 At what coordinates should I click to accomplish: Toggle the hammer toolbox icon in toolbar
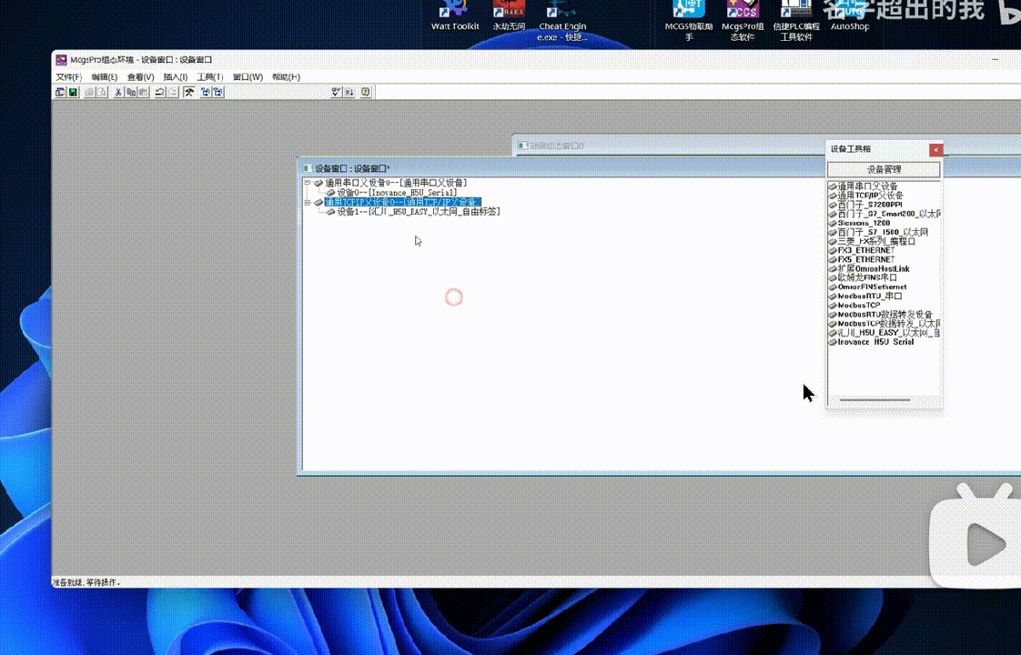[189, 93]
